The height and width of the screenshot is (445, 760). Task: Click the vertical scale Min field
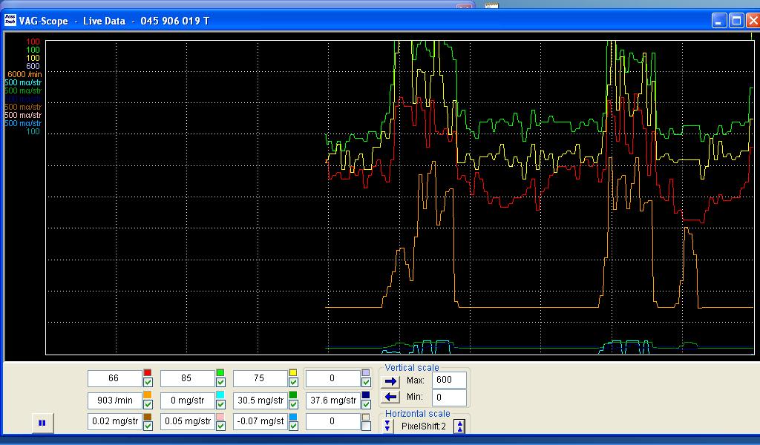449,397
